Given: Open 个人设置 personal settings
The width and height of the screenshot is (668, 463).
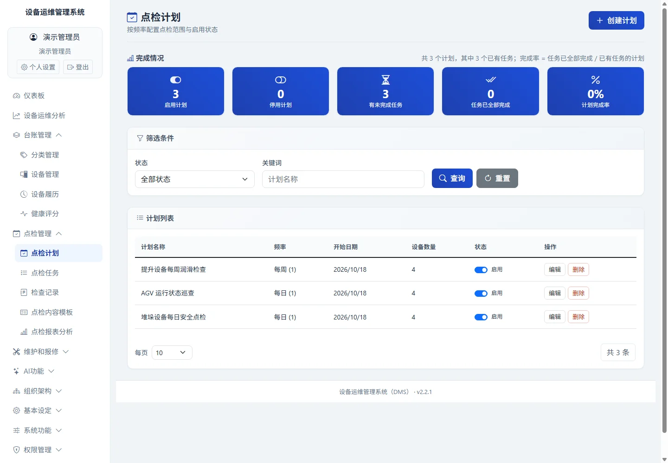Looking at the screenshot, I should pos(38,67).
